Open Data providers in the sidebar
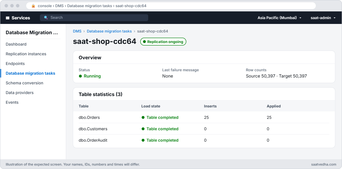342x169 pixels. click(20, 93)
